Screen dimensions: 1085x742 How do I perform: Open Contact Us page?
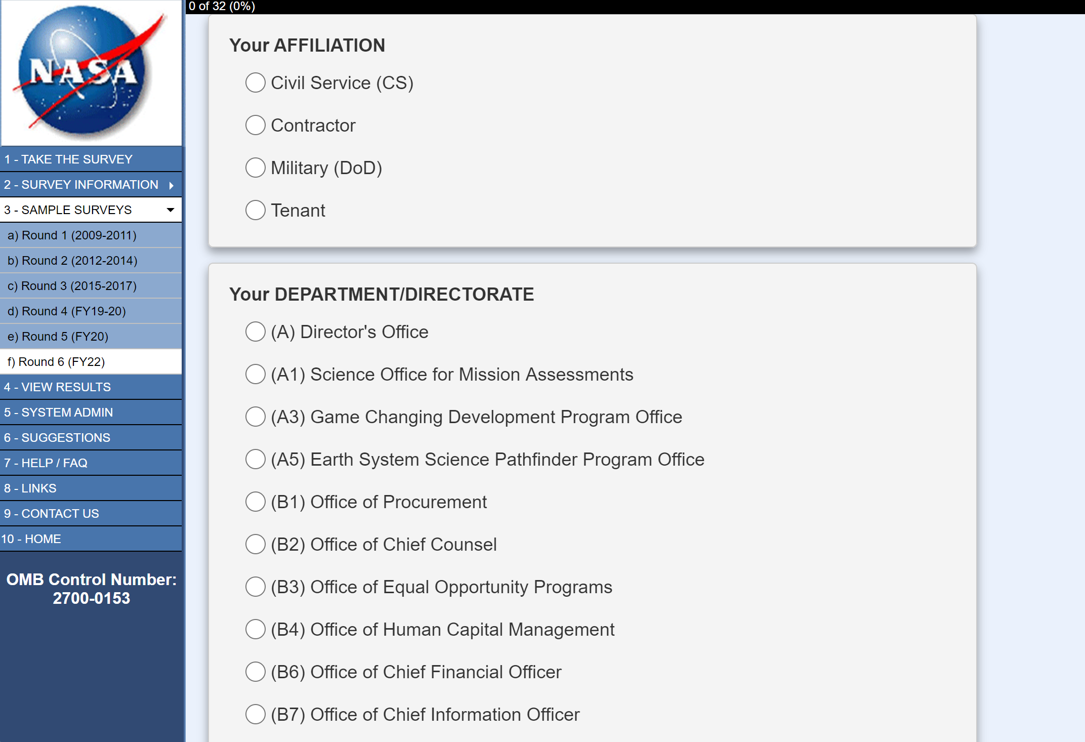51,514
